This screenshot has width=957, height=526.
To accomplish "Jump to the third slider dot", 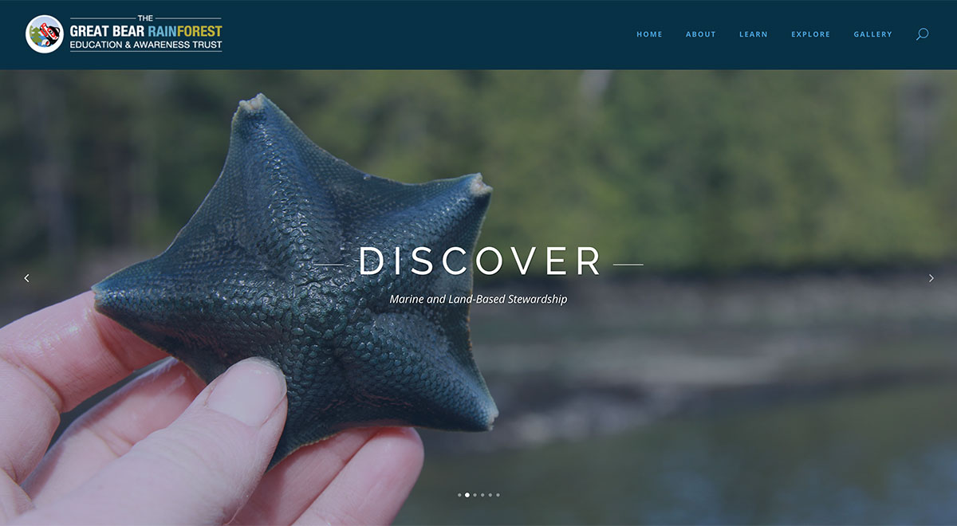I will [x=475, y=495].
